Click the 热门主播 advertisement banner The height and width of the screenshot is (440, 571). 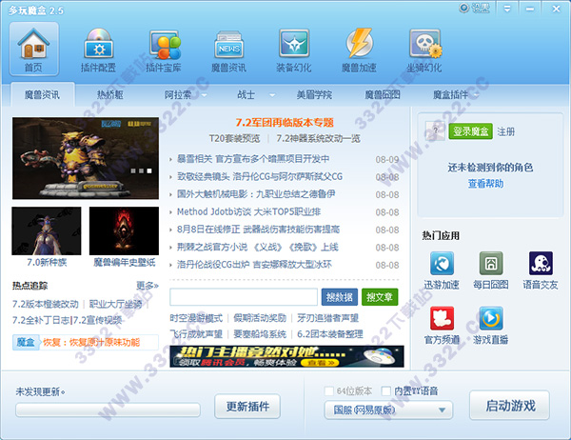287,356
